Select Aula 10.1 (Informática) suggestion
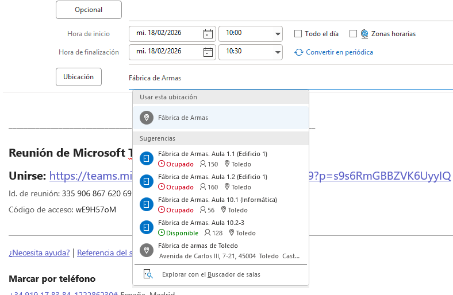The width and height of the screenshot is (453, 295). point(221,205)
